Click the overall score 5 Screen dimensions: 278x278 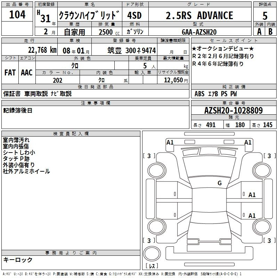coord(265,16)
